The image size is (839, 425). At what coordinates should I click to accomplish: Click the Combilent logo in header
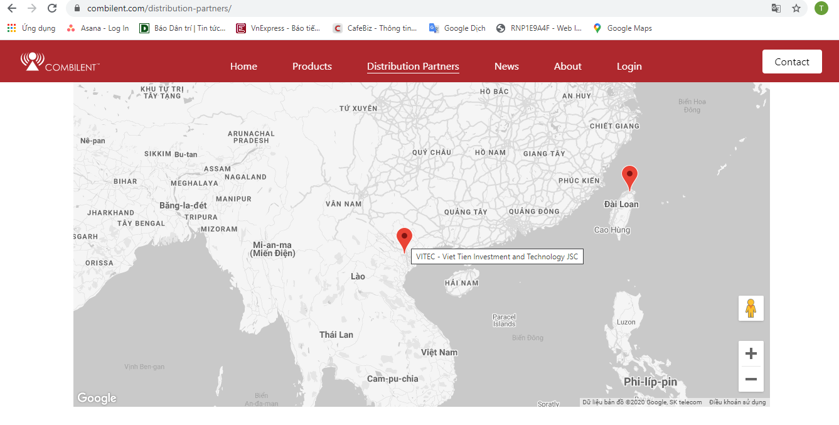[x=60, y=62]
